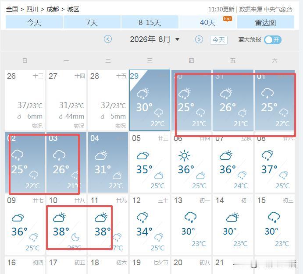This screenshot has height=274, width=303.
Task: Open the 城区 breadcrumb link
Action: point(73,9)
